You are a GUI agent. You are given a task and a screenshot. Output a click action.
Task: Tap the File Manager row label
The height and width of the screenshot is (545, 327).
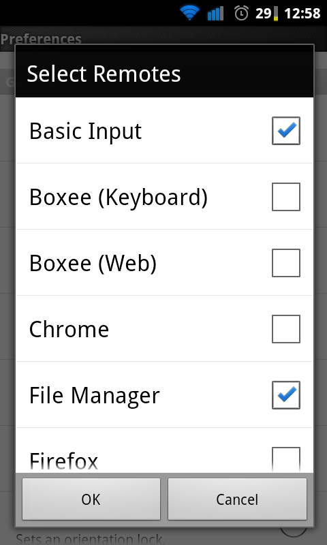click(94, 396)
